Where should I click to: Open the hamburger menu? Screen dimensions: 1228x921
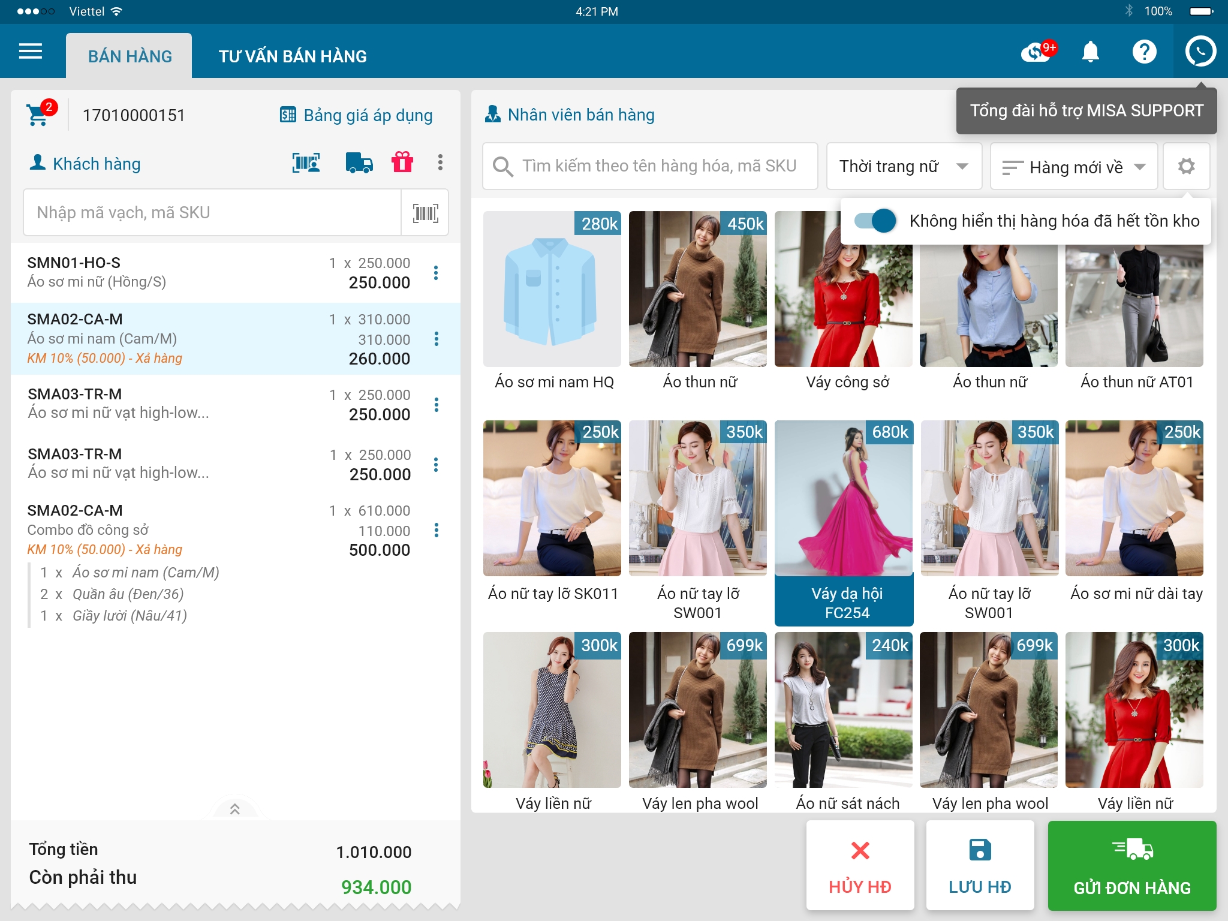point(31,52)
